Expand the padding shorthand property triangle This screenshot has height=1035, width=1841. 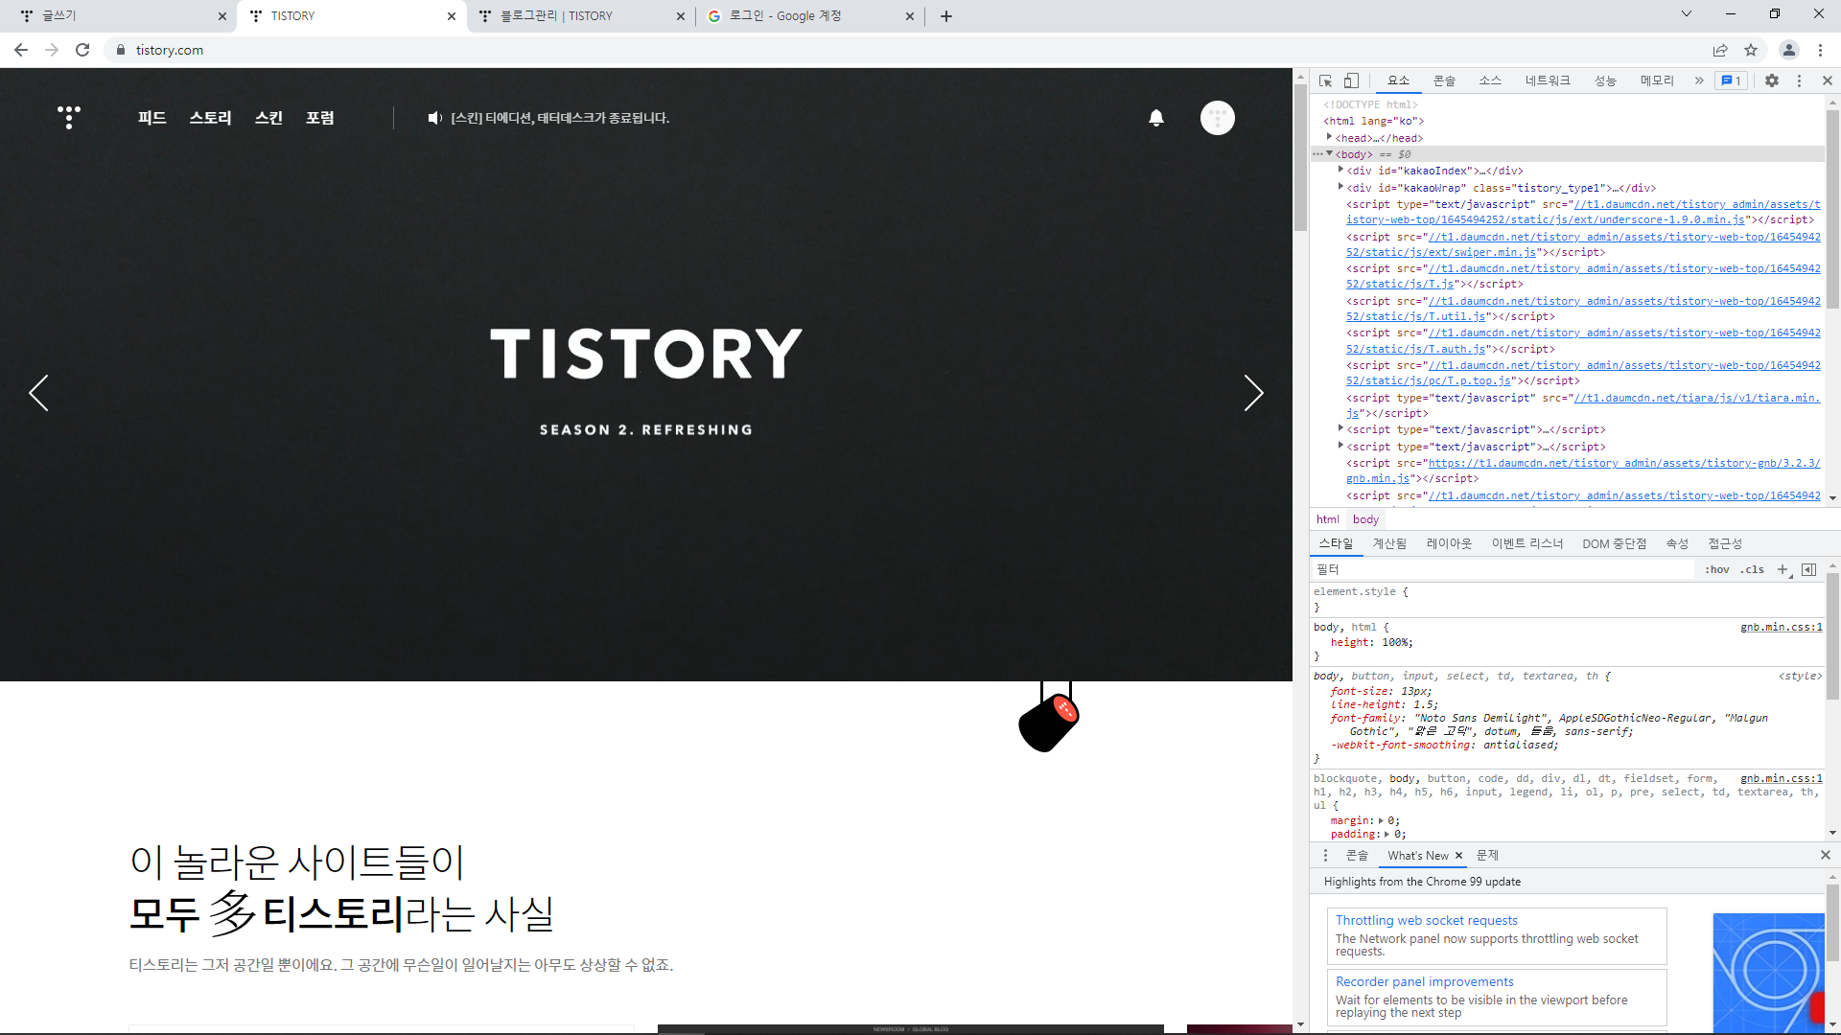coord(1387,834)
